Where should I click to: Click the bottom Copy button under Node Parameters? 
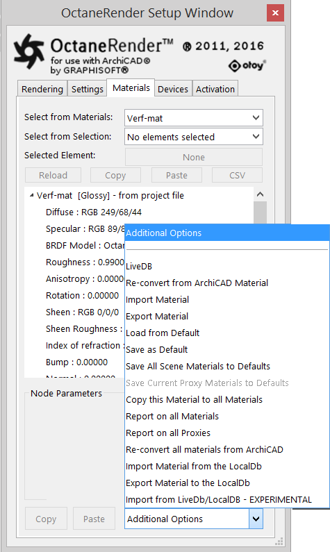click(46, 519)
